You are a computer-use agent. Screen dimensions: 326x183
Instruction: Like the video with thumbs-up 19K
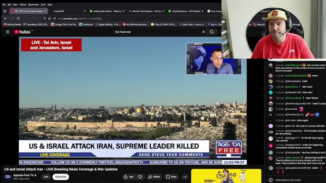point(129,177)
